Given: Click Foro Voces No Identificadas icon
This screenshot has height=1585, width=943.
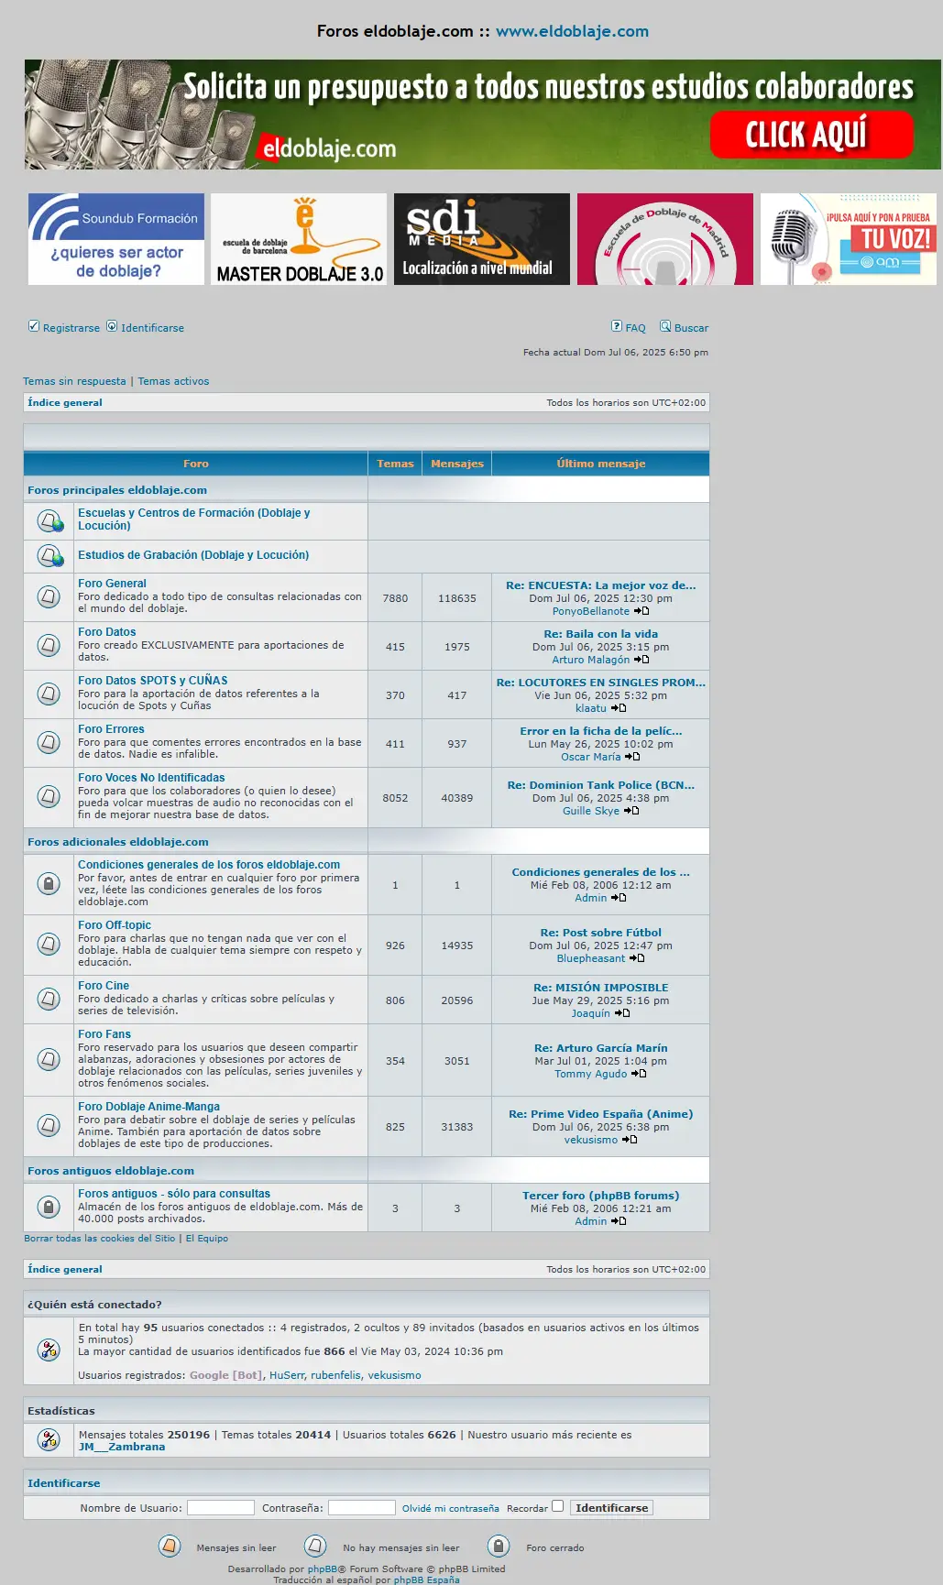Looking at the screenshot, I should pos(49,796).
